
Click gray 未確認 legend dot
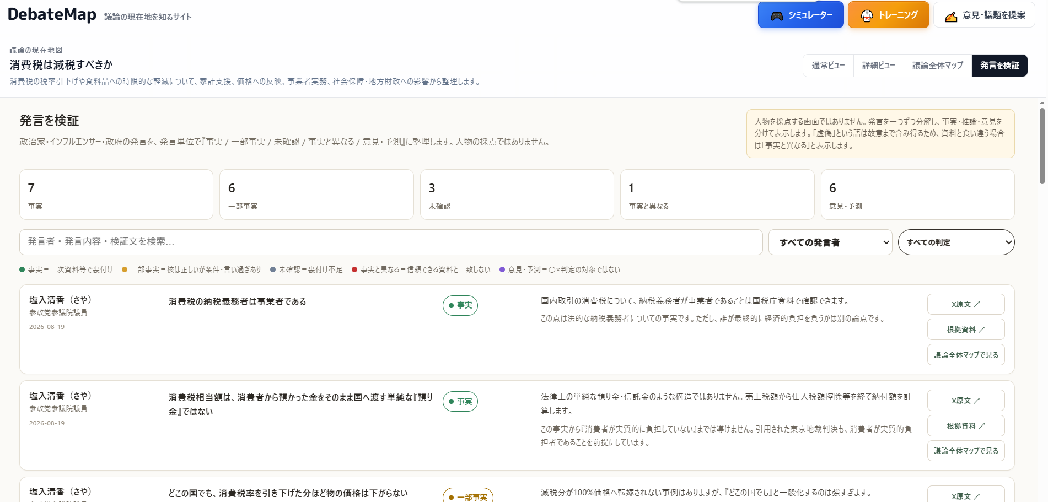[x=273, y=269]
